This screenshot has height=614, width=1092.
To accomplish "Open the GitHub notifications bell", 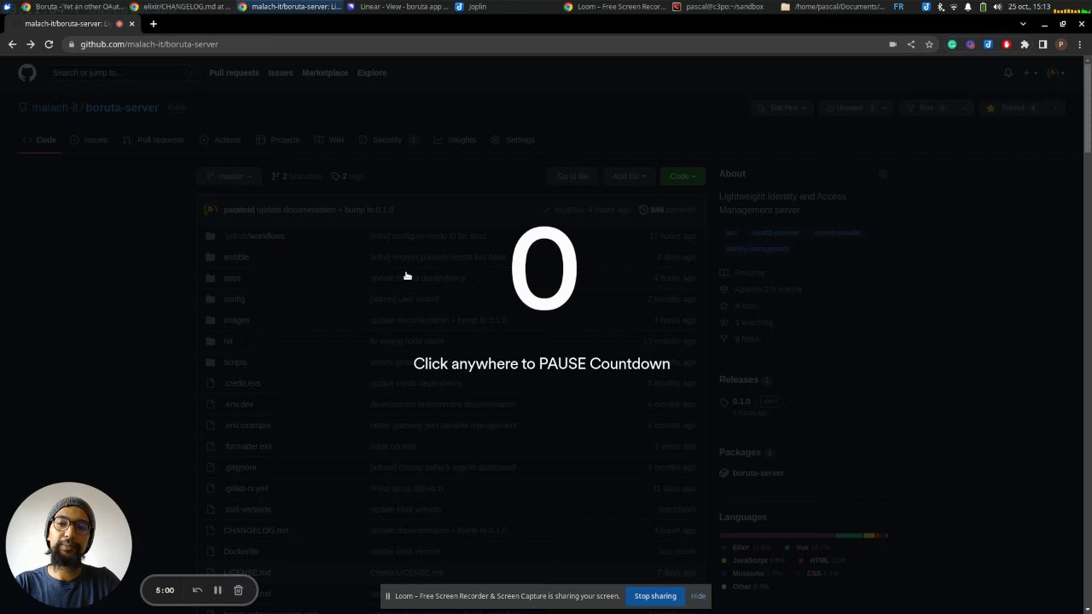I will (1008, 72).
